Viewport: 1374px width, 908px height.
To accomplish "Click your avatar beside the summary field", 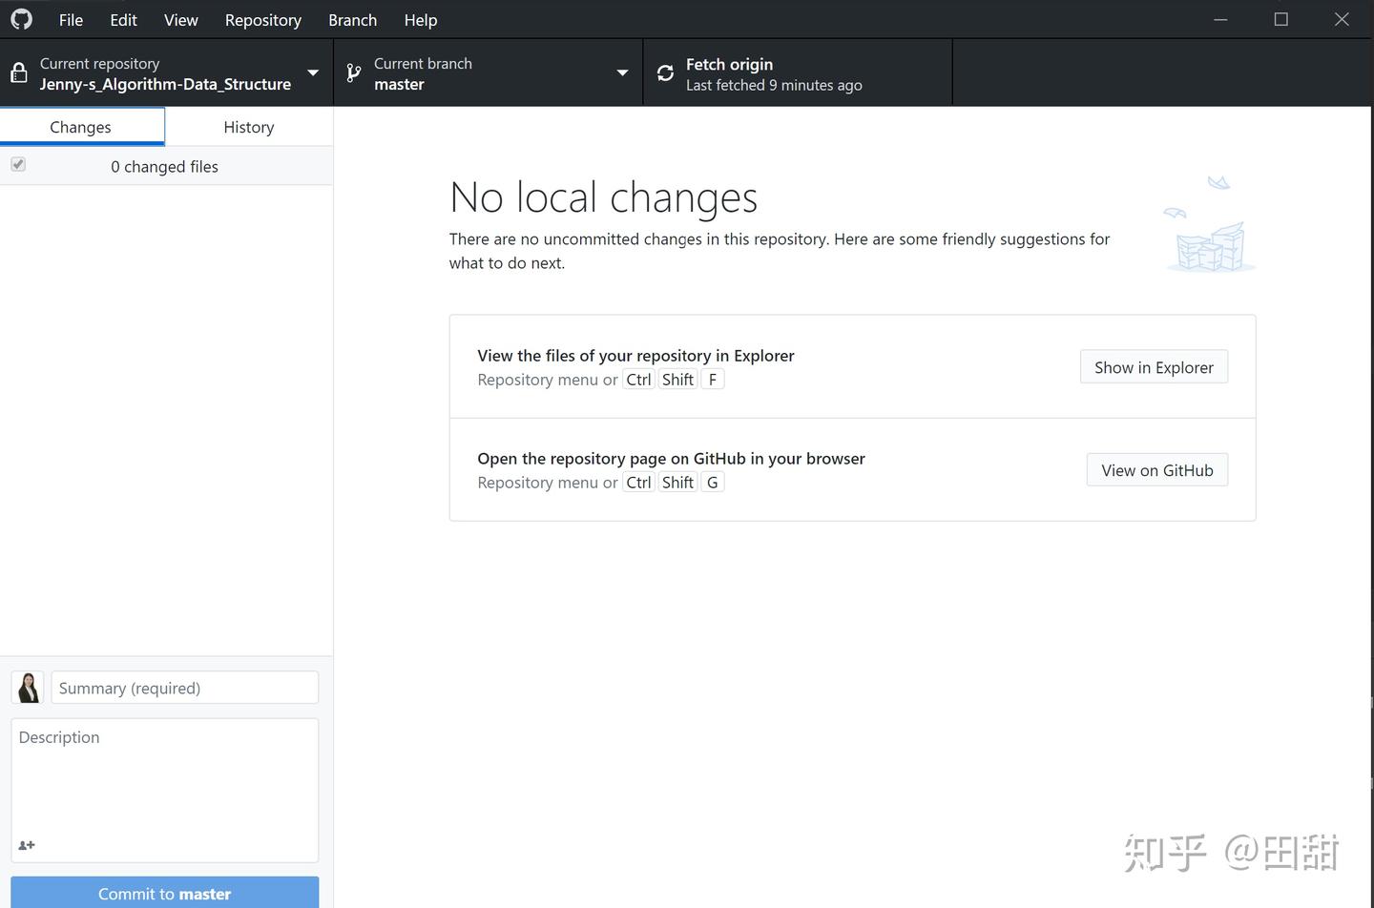I will click(28, 687).
